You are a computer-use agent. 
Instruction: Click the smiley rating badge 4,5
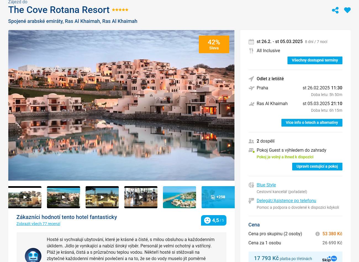click(214, 220)
